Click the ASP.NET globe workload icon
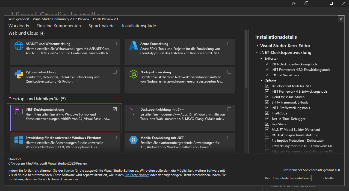The image size is (349, 191). pyautogui.click(x=19, y=46)
